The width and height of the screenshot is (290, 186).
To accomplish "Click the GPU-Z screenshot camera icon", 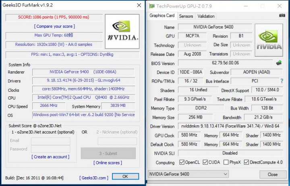I will 282,16.
